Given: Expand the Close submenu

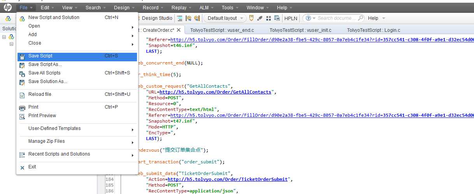Looking at the screenshot, I should pyautogui.click(x=77, y=43).
